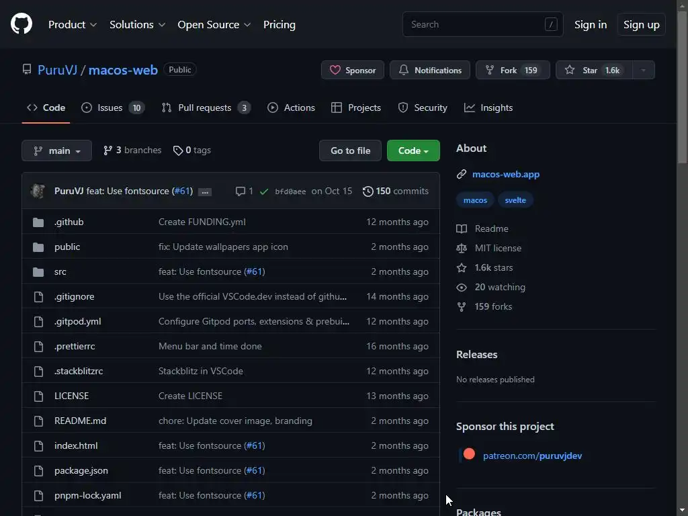Screen dimensions: 688x516
Task: Switch to the Pull requests tab
Action: 206,107
